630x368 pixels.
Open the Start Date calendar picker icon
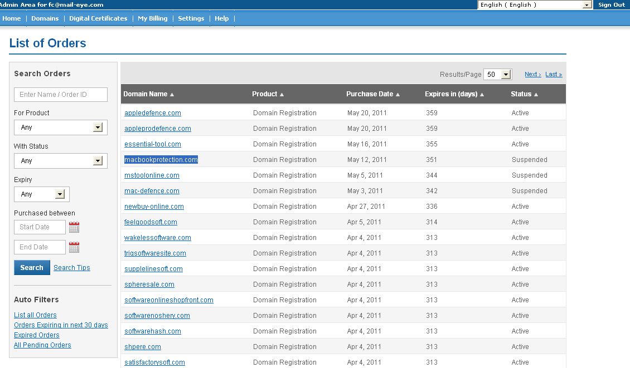(x=74, y=227)
